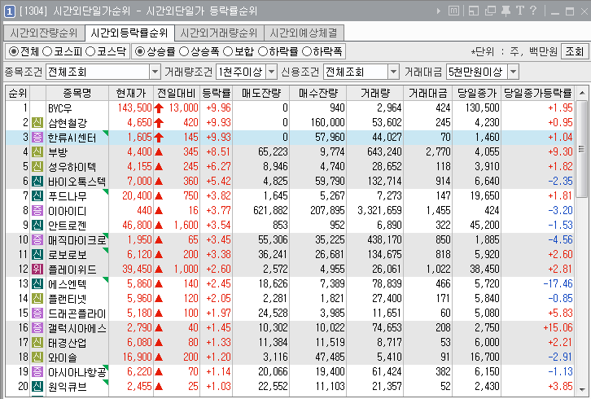Switch to the 시간외잔량순위 tab
Viewport: 591px width, 399px height.
click(44, 33)
